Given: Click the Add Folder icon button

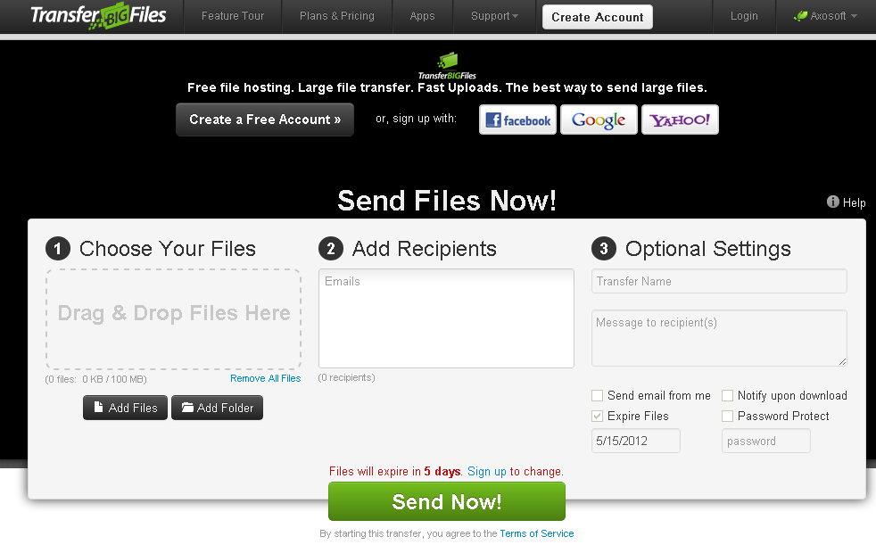Looking at the screenshot, I should (218, 408).
